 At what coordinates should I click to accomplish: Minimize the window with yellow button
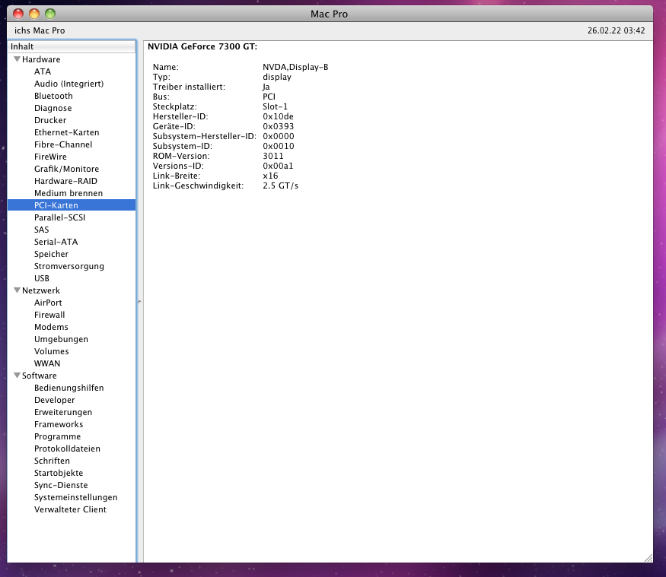tap(34, 14)
